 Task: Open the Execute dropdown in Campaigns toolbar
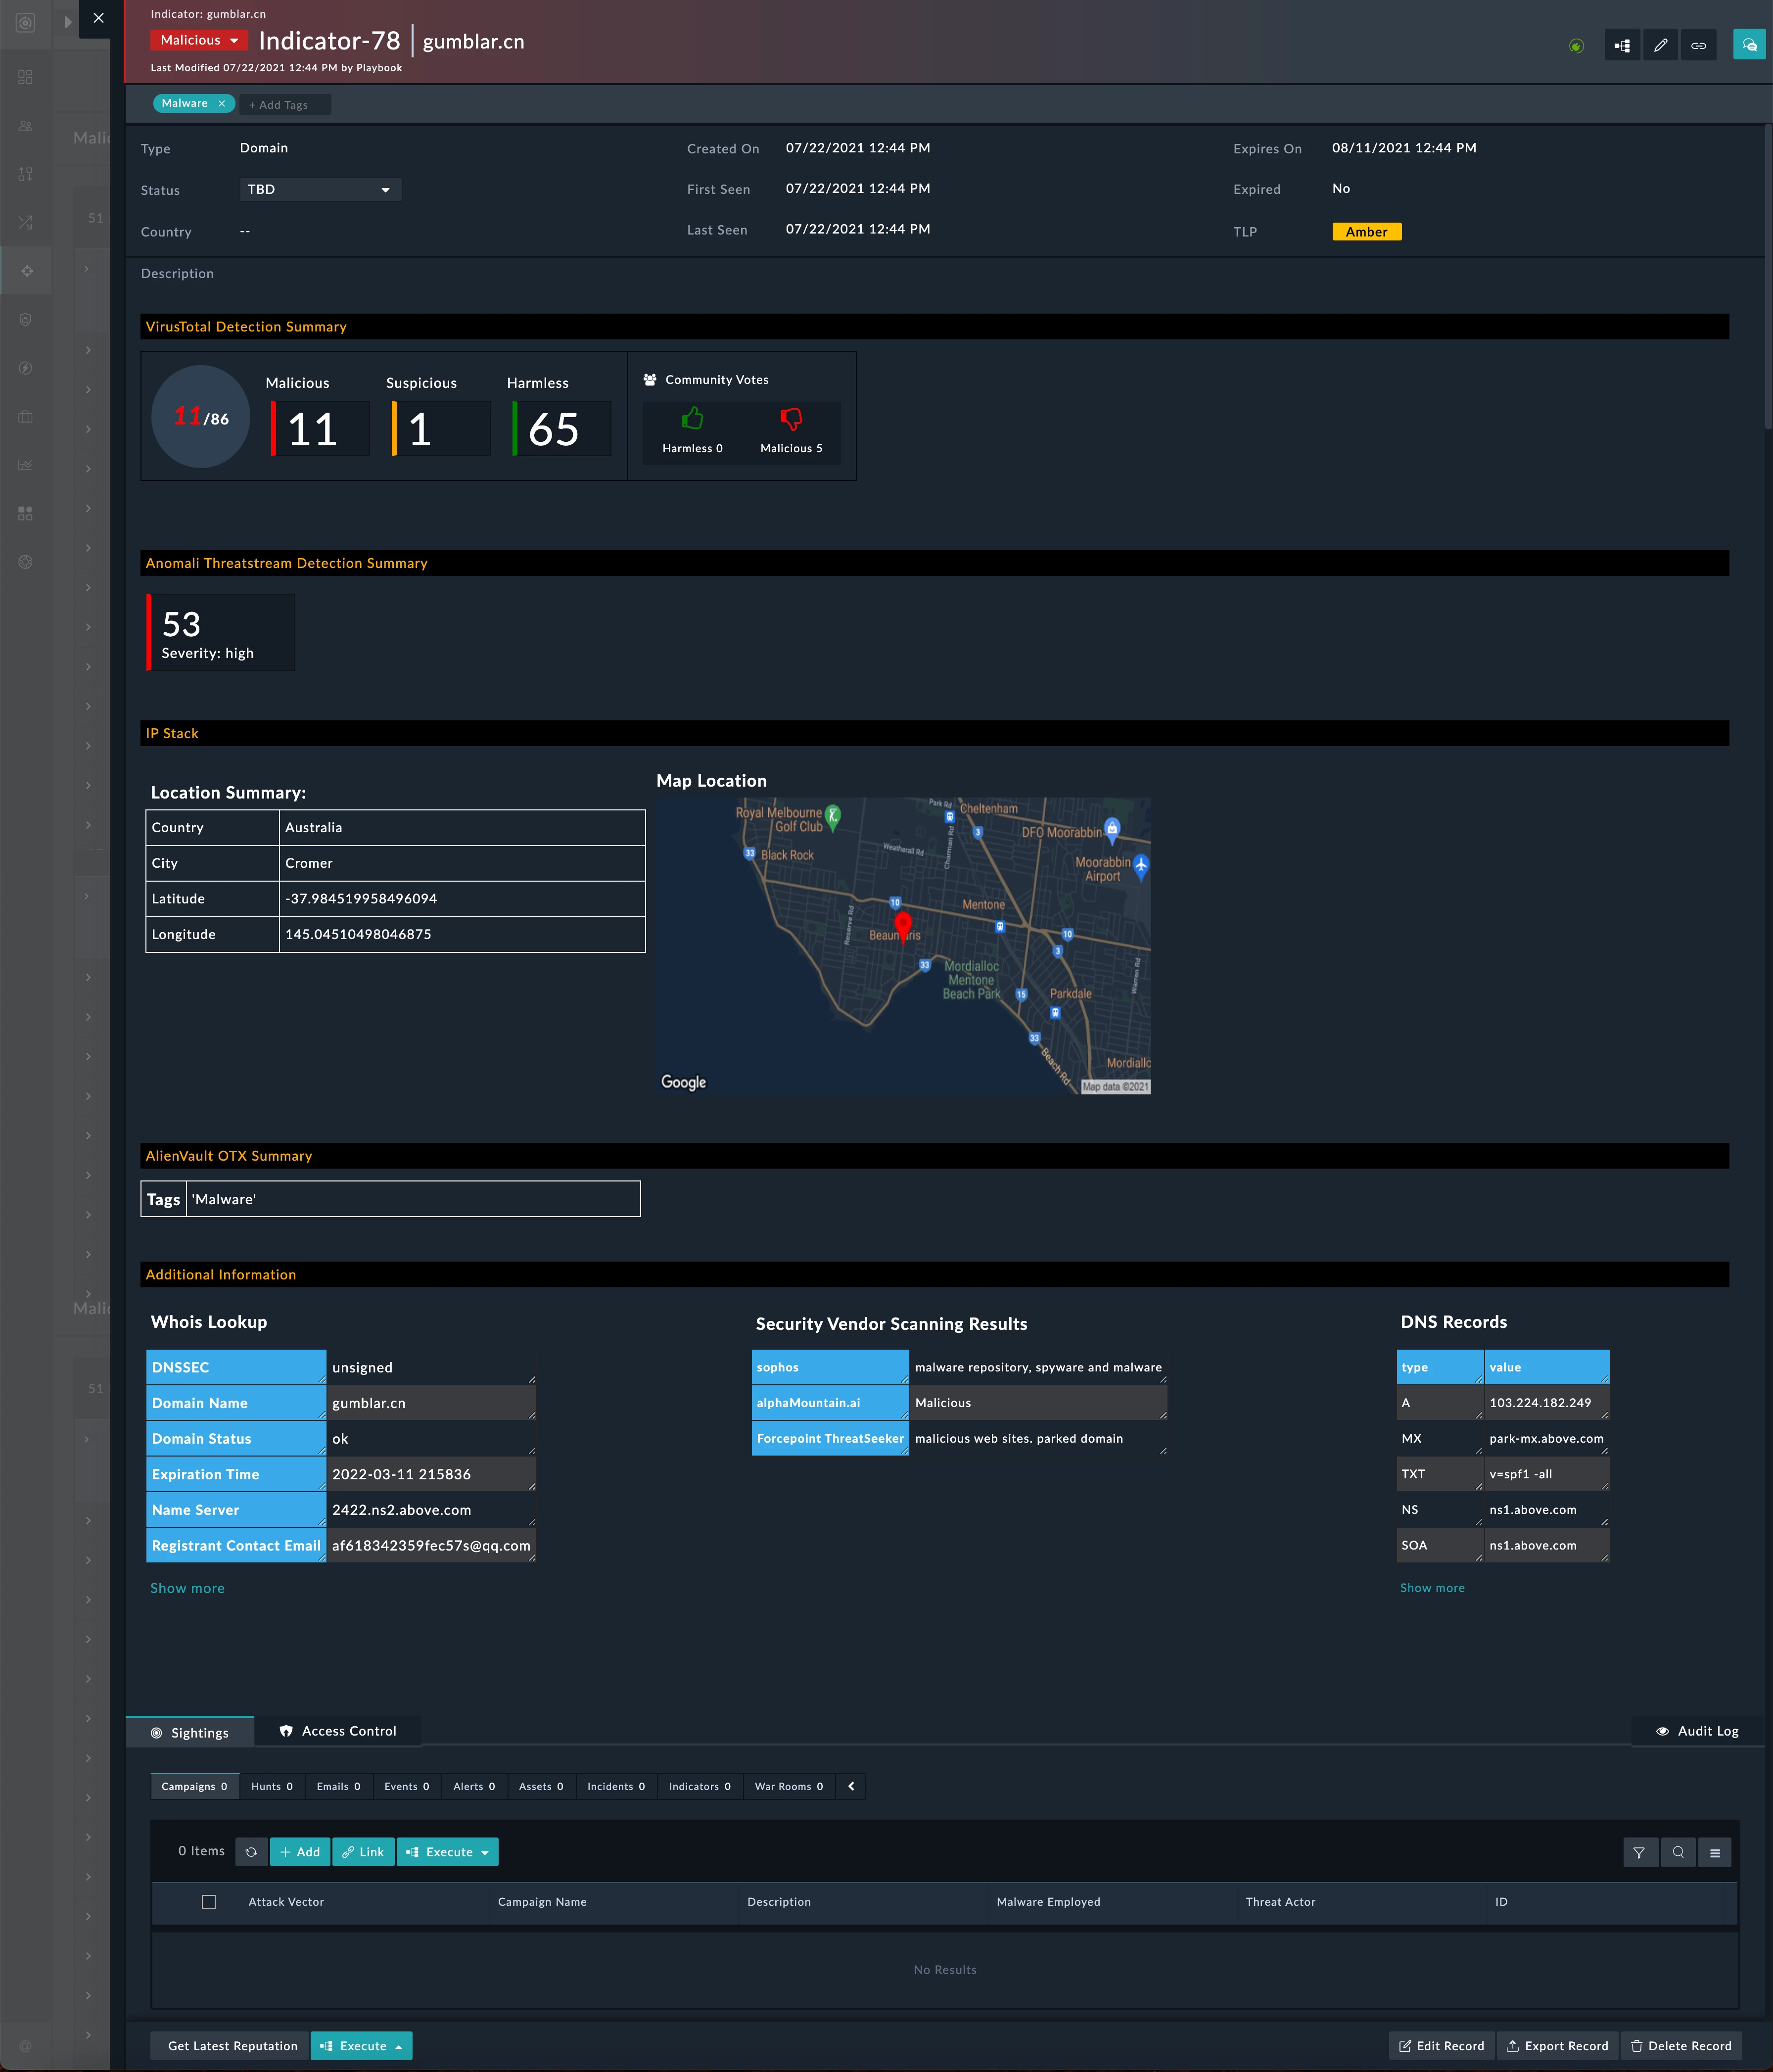tap(448, 1852)
